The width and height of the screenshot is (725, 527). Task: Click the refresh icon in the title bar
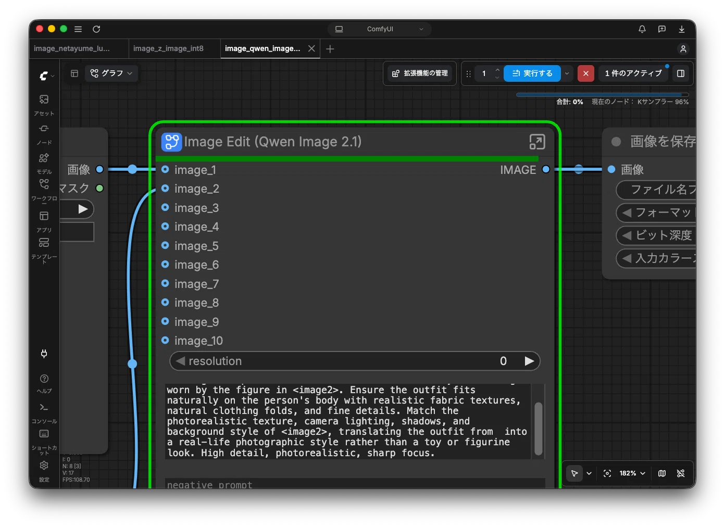point(96,29)
